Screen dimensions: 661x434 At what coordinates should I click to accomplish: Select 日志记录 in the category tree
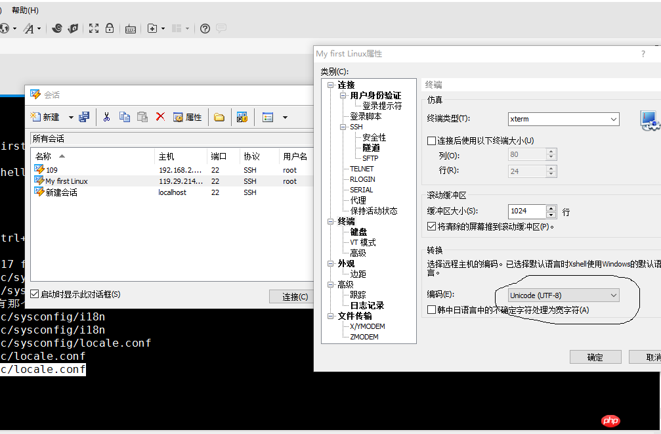point(367,305)
